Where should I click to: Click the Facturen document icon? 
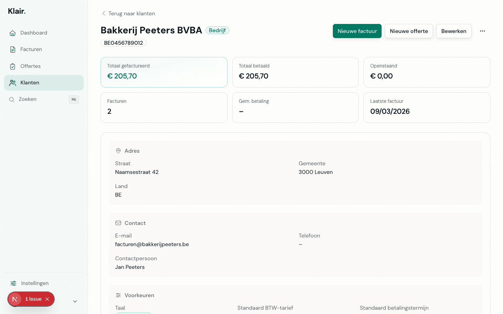click(x=13, y=49)
